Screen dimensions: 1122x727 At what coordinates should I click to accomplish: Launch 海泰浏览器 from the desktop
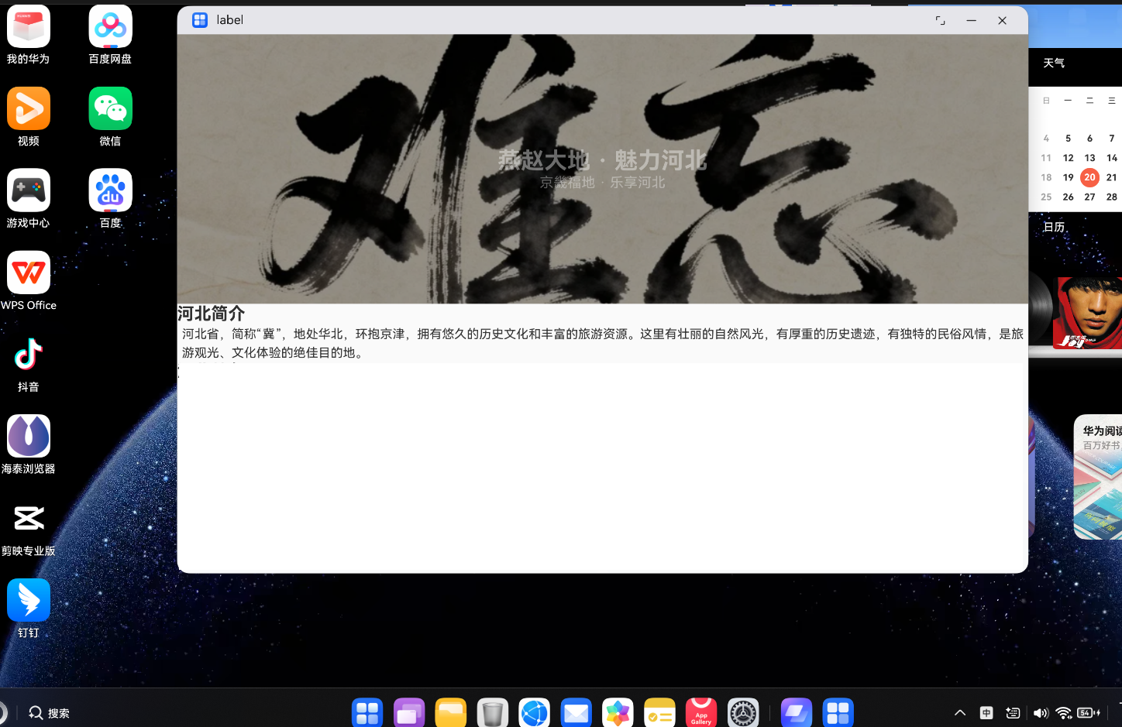(x=29, y=437)
